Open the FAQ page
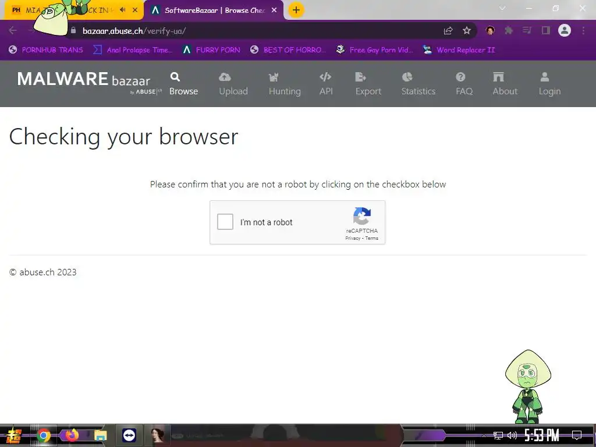Viewport: 596px width, 447px height. point(464,84)
